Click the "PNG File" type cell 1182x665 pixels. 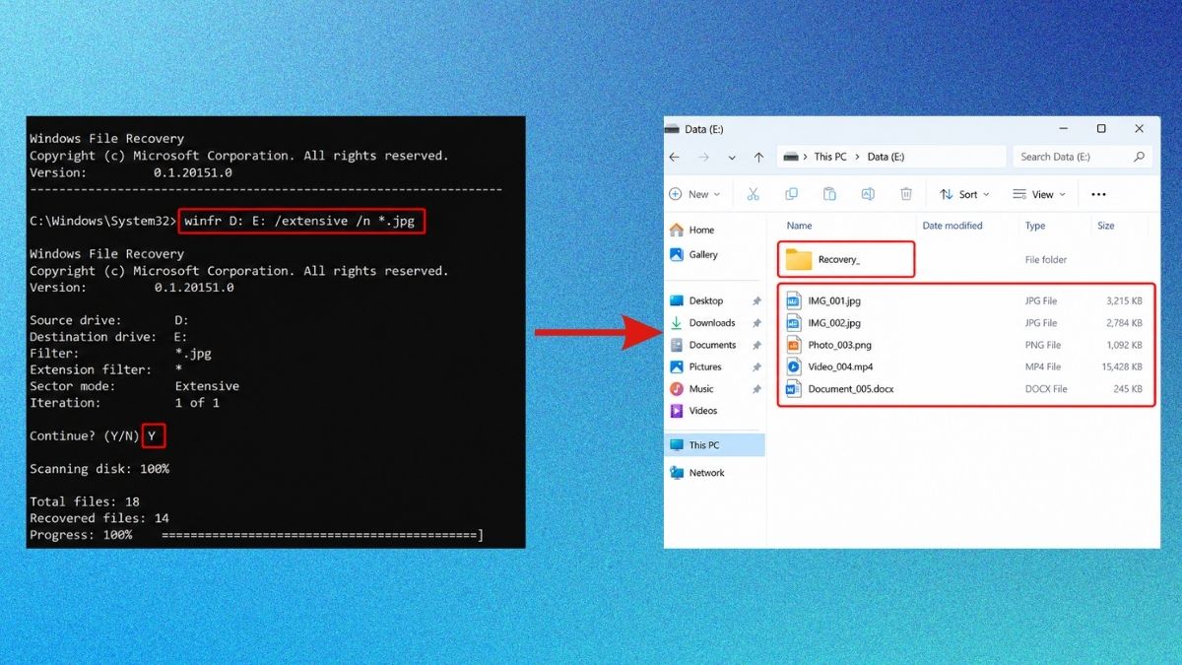[x=1043, y=345]
